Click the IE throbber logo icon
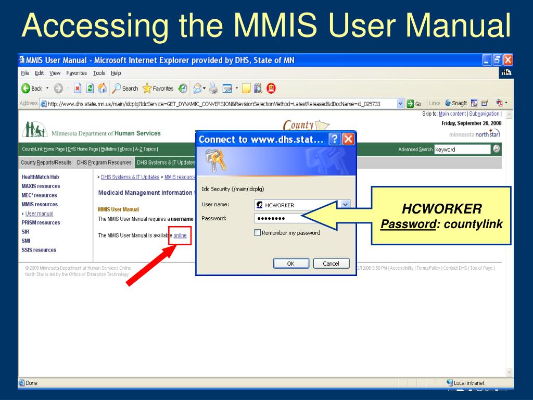 tap(506, 72)
